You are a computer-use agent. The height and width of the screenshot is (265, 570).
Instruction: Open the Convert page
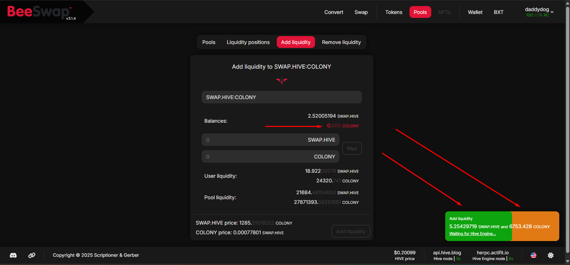coord(334,12)
